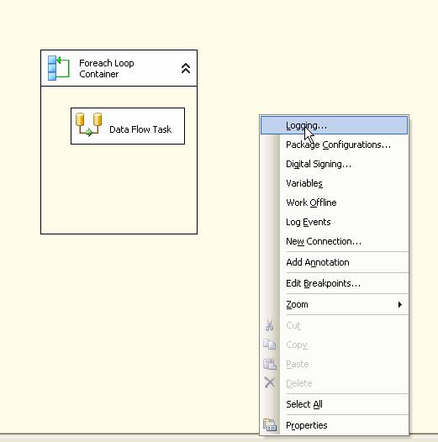Select the Data Flow Task icon

(88, 124)
